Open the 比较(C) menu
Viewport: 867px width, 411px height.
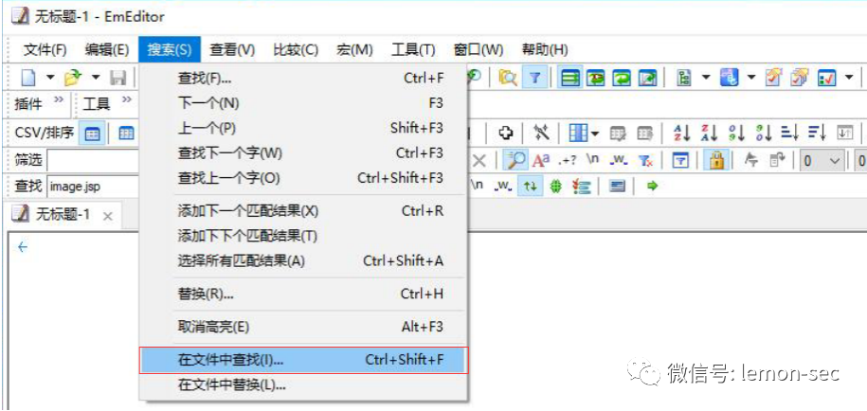coord(296,49)
